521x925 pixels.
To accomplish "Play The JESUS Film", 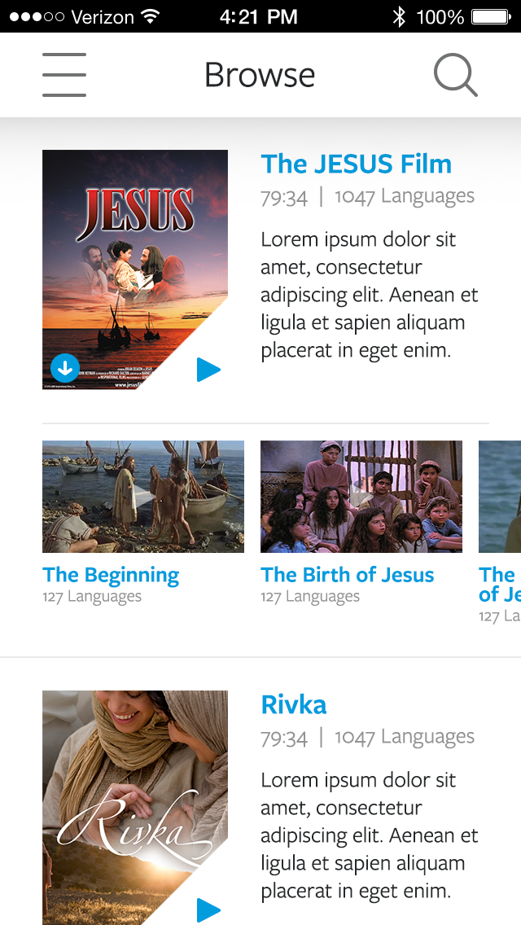I will [208, 370].
